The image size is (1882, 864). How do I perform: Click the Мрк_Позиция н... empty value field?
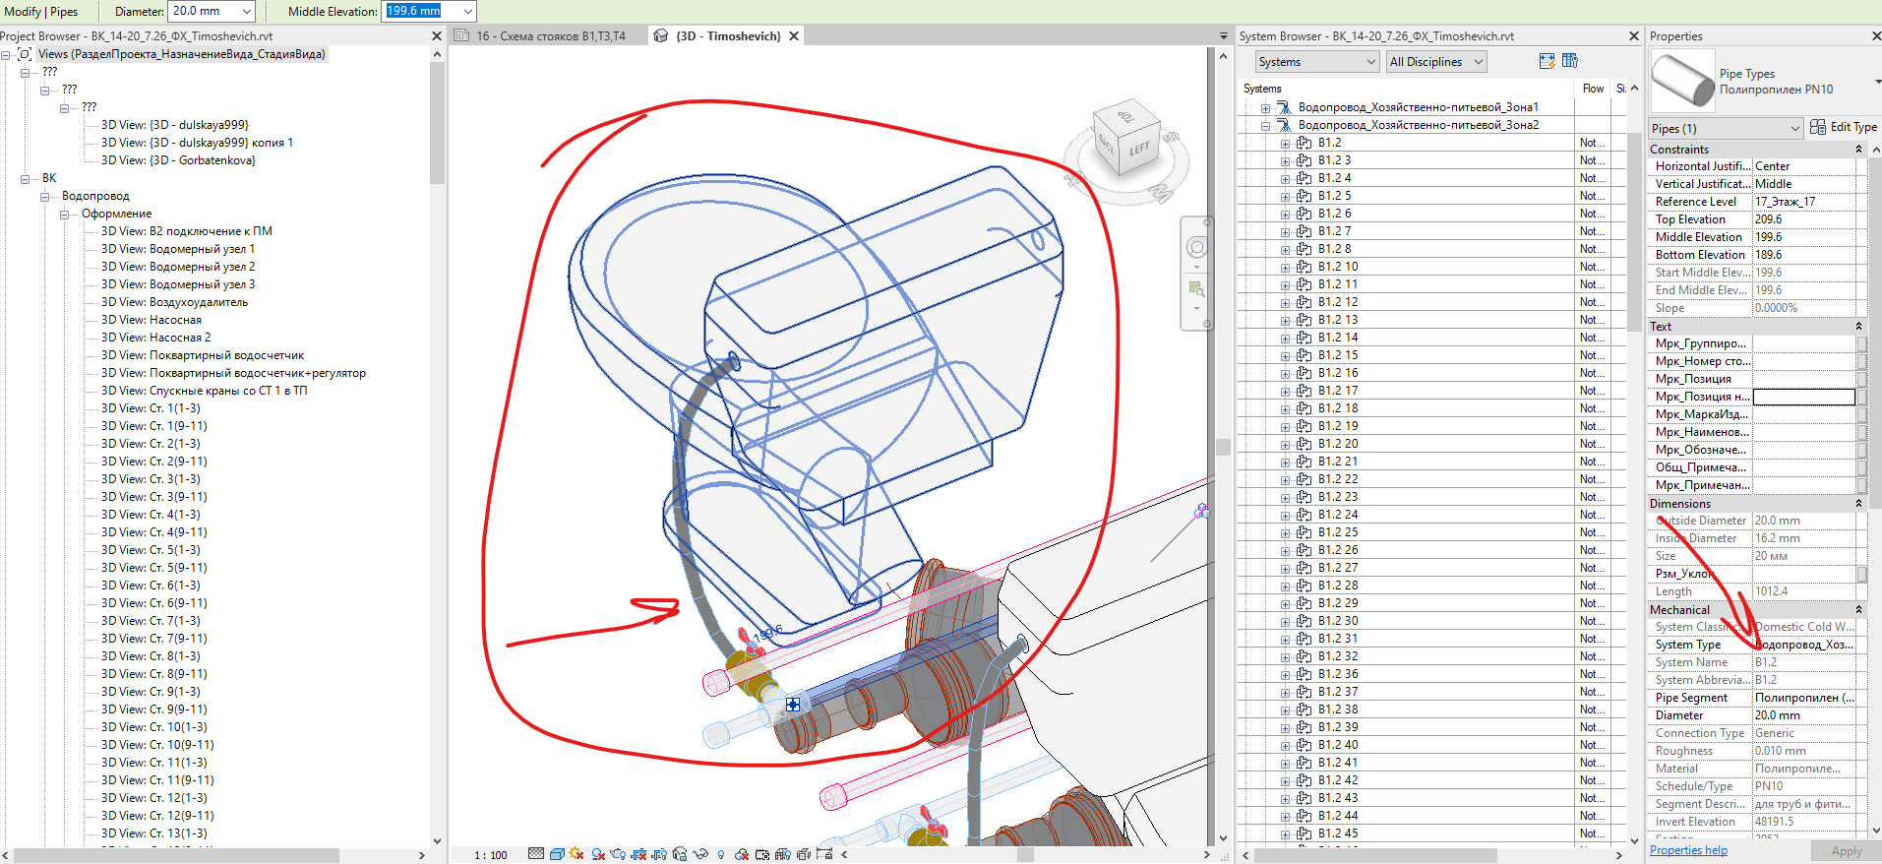coord(1804,397)
